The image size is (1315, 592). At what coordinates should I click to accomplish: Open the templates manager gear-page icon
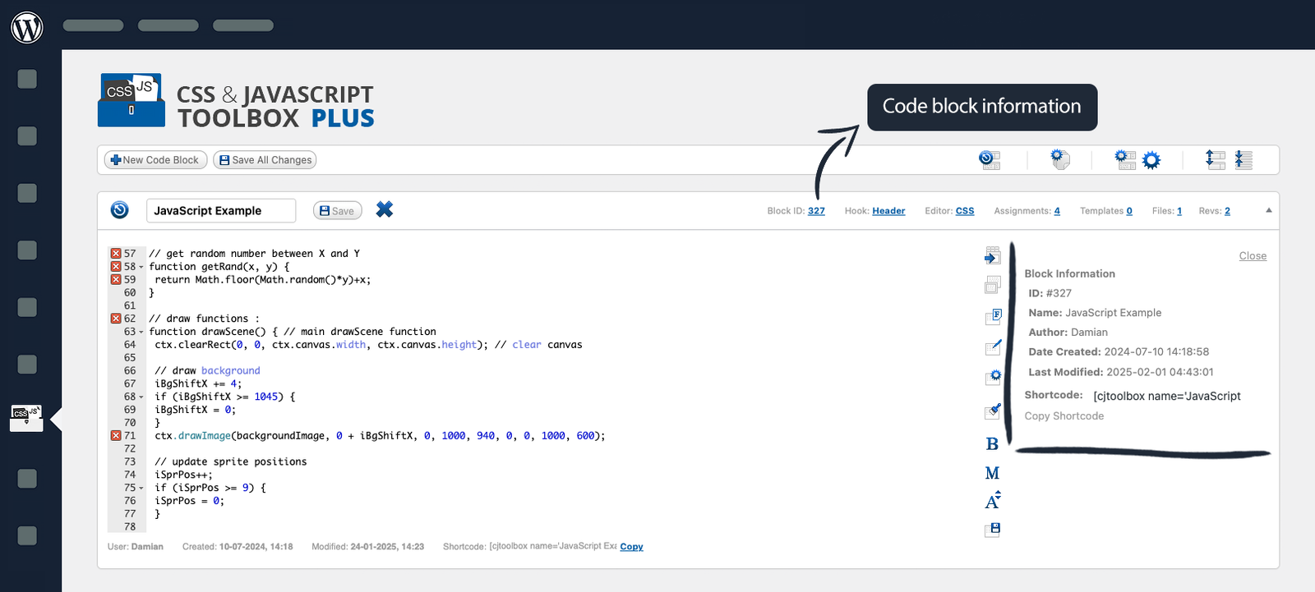[x=1060, y=159]
